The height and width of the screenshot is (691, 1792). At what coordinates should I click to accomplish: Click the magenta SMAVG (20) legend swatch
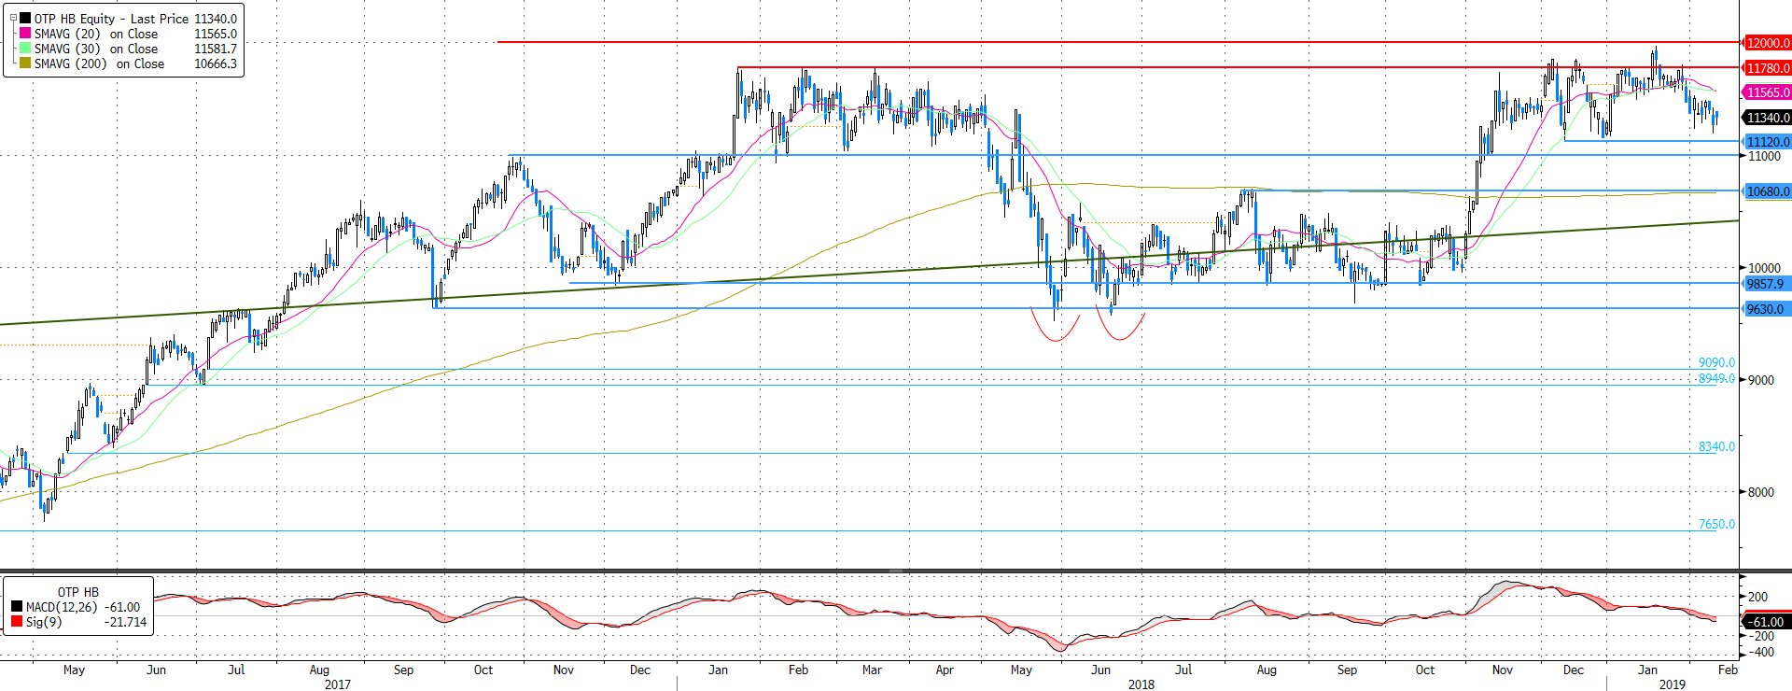pyautogui.click(x=25, y=34)
